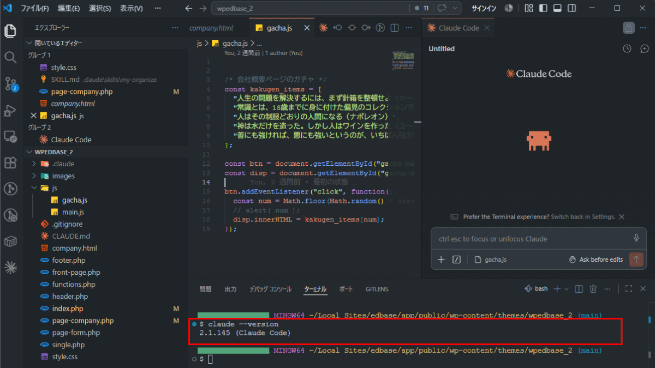Click the サインイン button

pos(484,8)
